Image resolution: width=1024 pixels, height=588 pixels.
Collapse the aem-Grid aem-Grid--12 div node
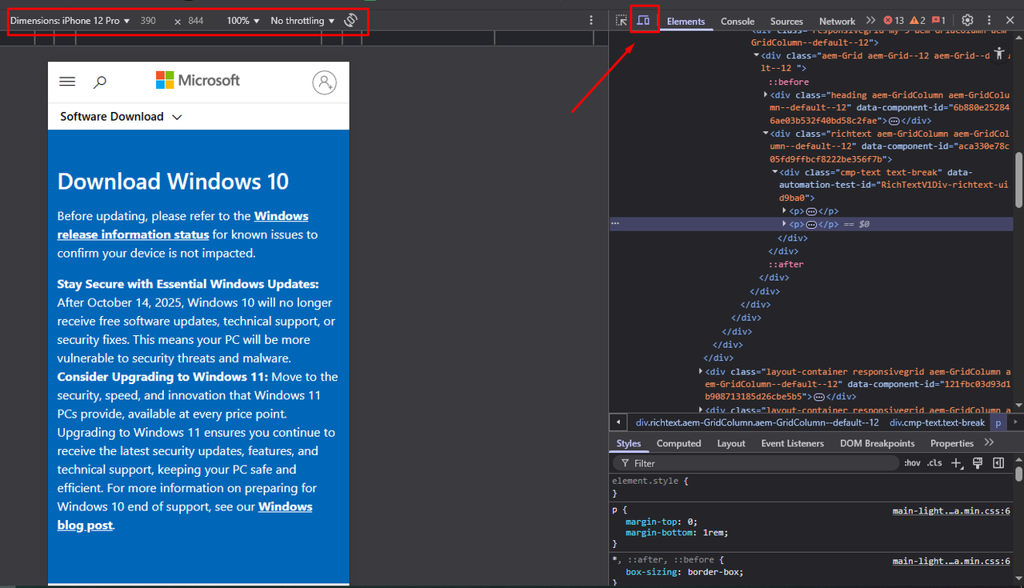pos(757,56)
